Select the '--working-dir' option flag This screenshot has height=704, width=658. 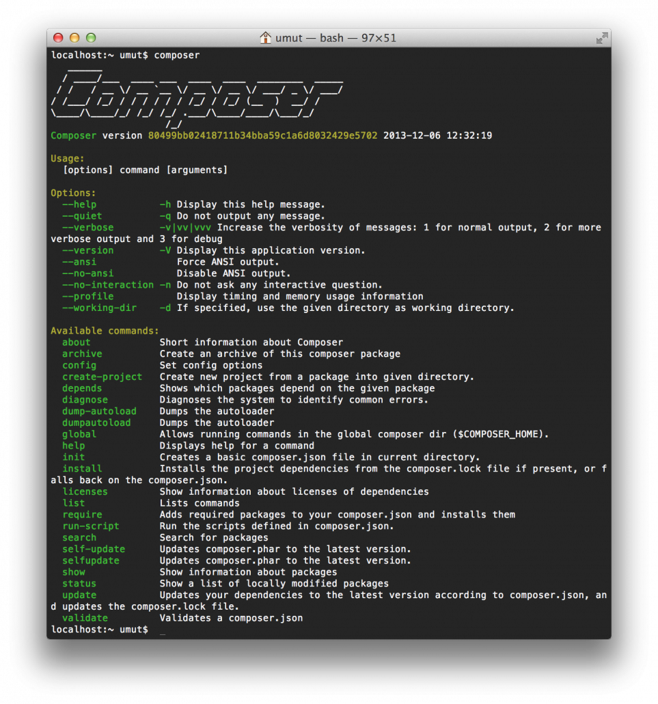(x=99, y=308)
